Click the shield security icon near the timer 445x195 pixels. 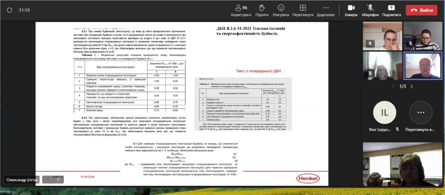tap(9, 10)
